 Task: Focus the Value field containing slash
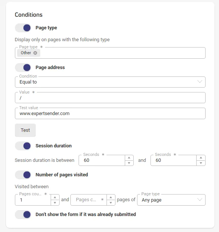pos(110,98)
